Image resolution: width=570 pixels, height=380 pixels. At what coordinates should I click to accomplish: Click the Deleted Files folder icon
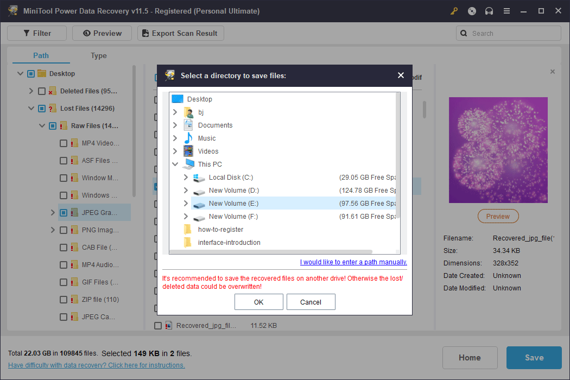click(52, 91)
